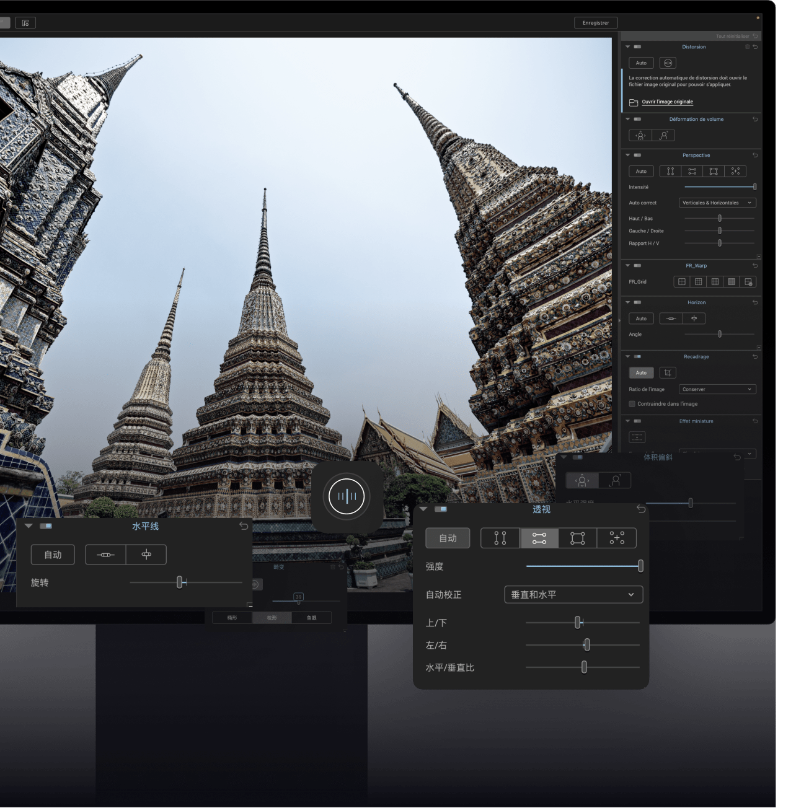The width and height of the screenshot is (796, 808).
Task: Toggle the Horizon correction switch
Action: pyautogui.click(x=637, y=302)
